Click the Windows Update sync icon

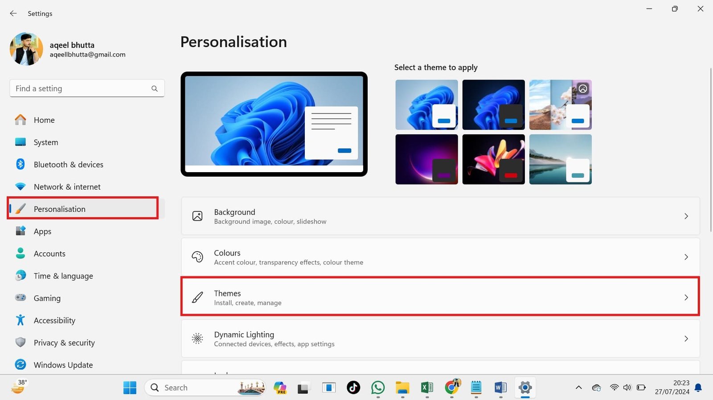point(20,364)
